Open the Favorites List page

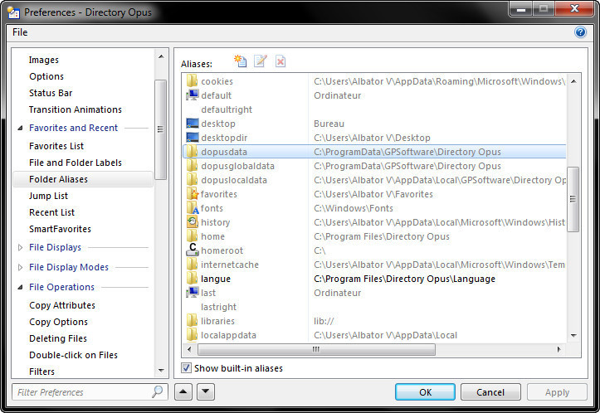[56, 146]
